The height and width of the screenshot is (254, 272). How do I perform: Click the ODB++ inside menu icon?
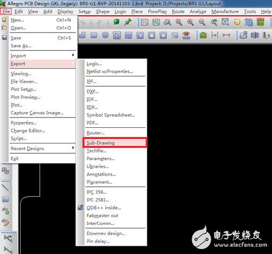tap(80, 207)
